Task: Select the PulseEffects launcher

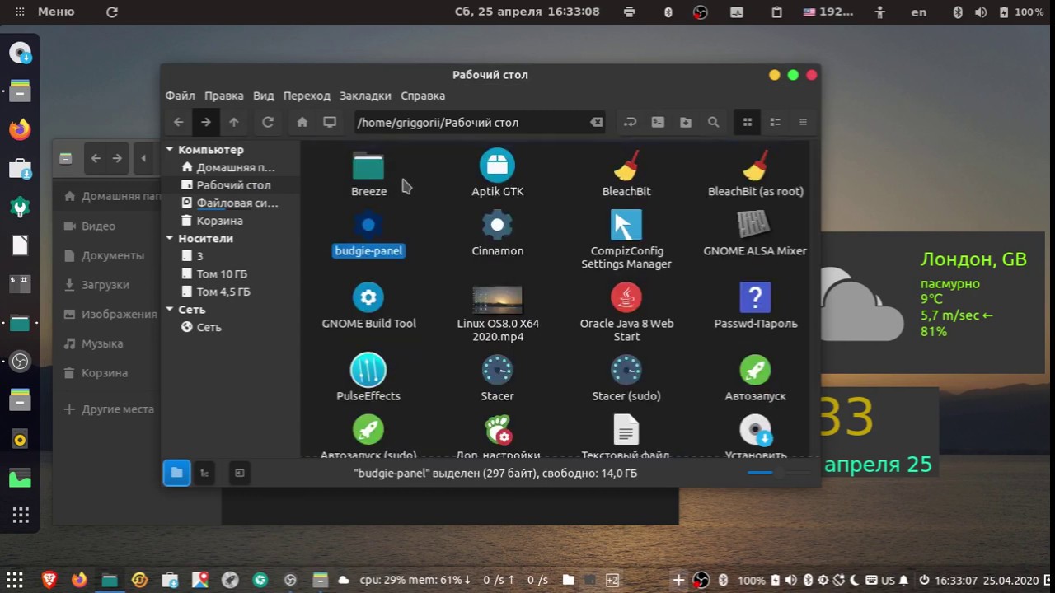Action: [x=368, y=378]
